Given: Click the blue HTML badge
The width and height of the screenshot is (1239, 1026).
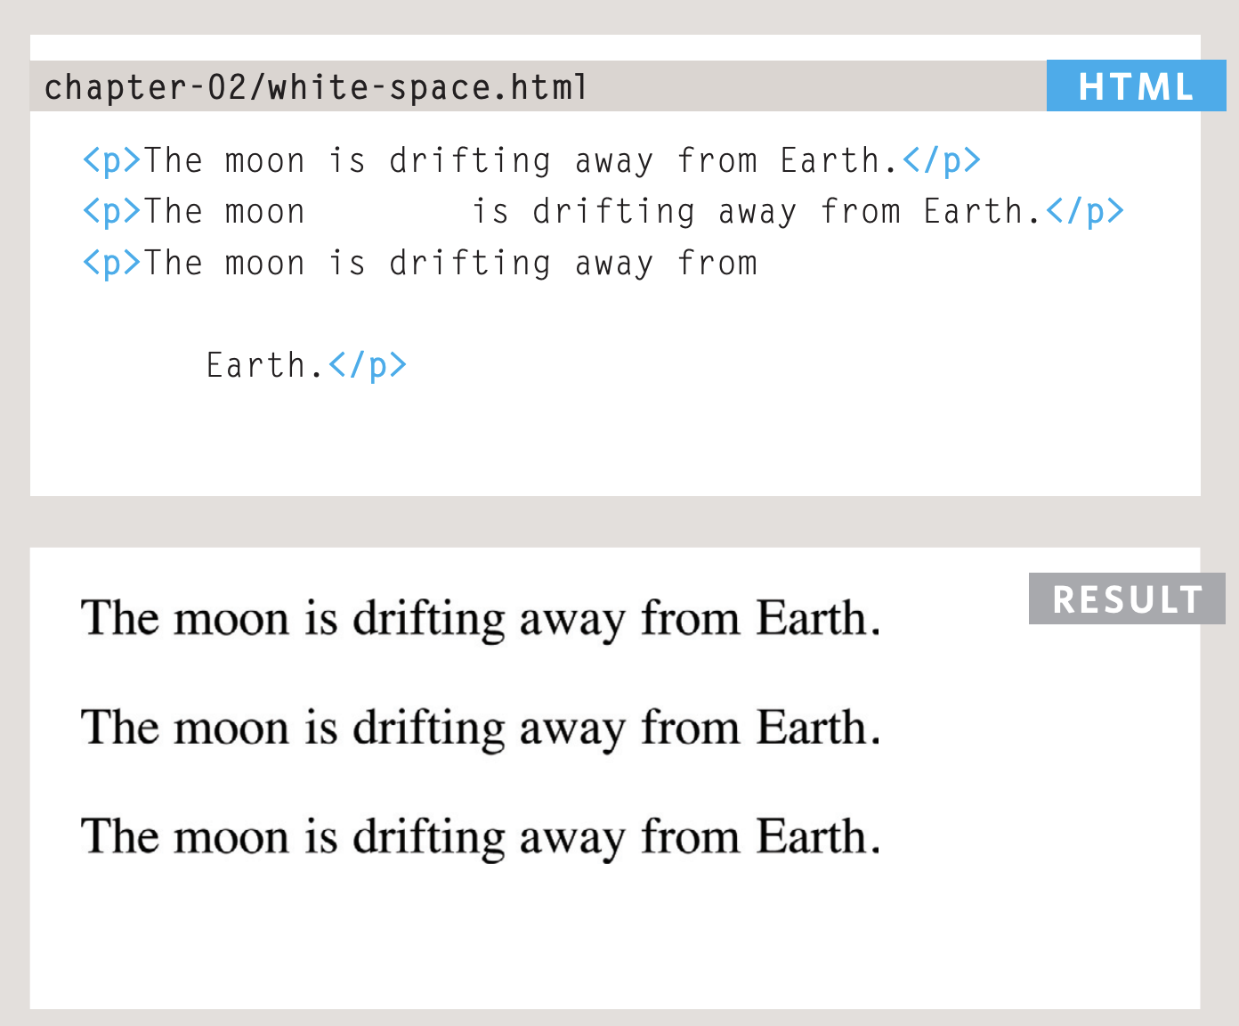Looking at the screenshot, I should (1136, 86).
